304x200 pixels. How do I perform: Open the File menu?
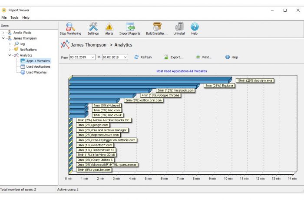pos(4,17)
